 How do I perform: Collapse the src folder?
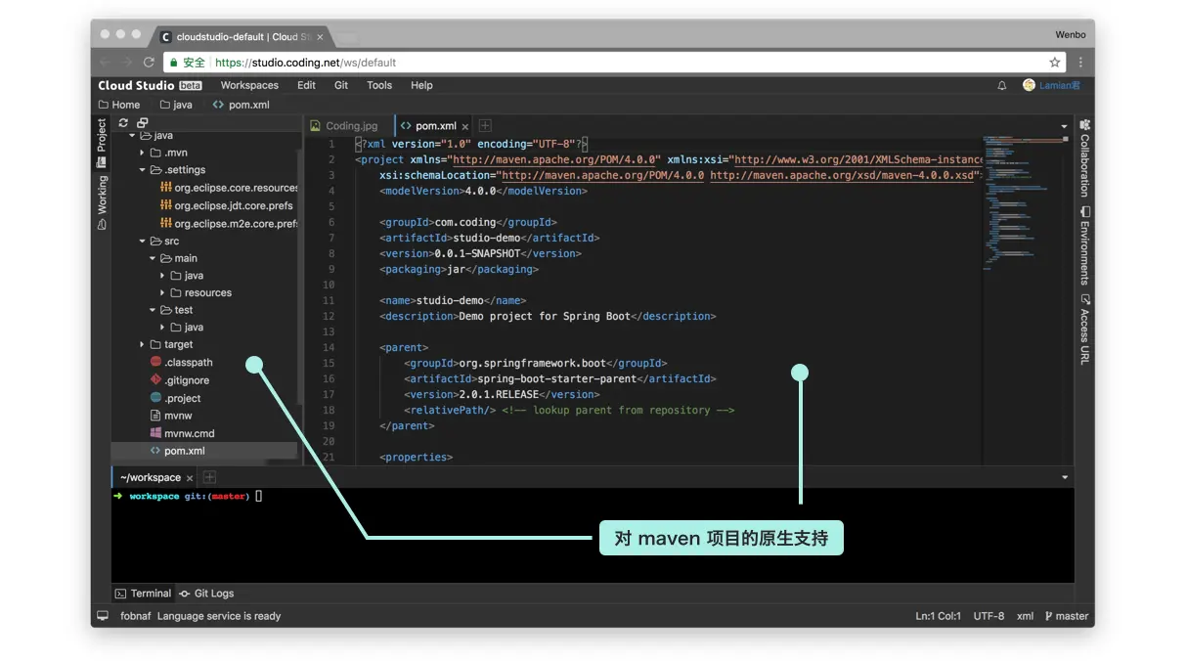[x=142, y=242]
